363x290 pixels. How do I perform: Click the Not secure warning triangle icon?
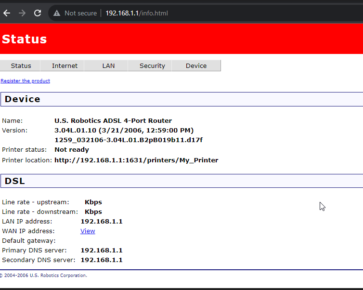pos(57,13)
